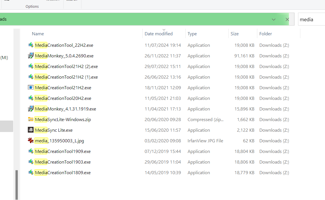Click the date 29/07/2022 15:11
Image resolution: width=325 pixels, height=200 pixels.
[163, 67]
